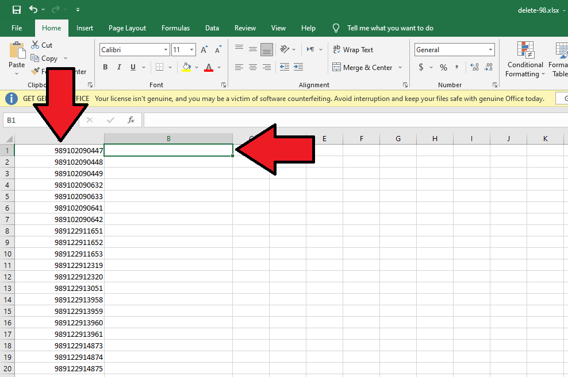Click the Insert Function fx icon
Viewport: 568px width, 377px height.
pyautogui.click(x=131, y=120)
